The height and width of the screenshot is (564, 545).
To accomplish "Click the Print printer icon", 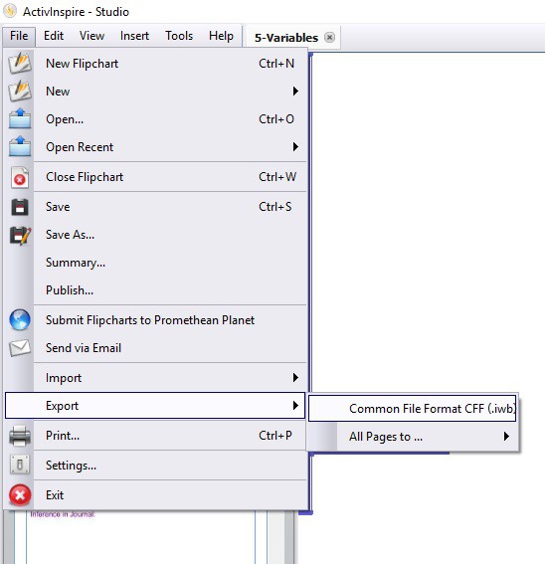I will pos(20,436).
